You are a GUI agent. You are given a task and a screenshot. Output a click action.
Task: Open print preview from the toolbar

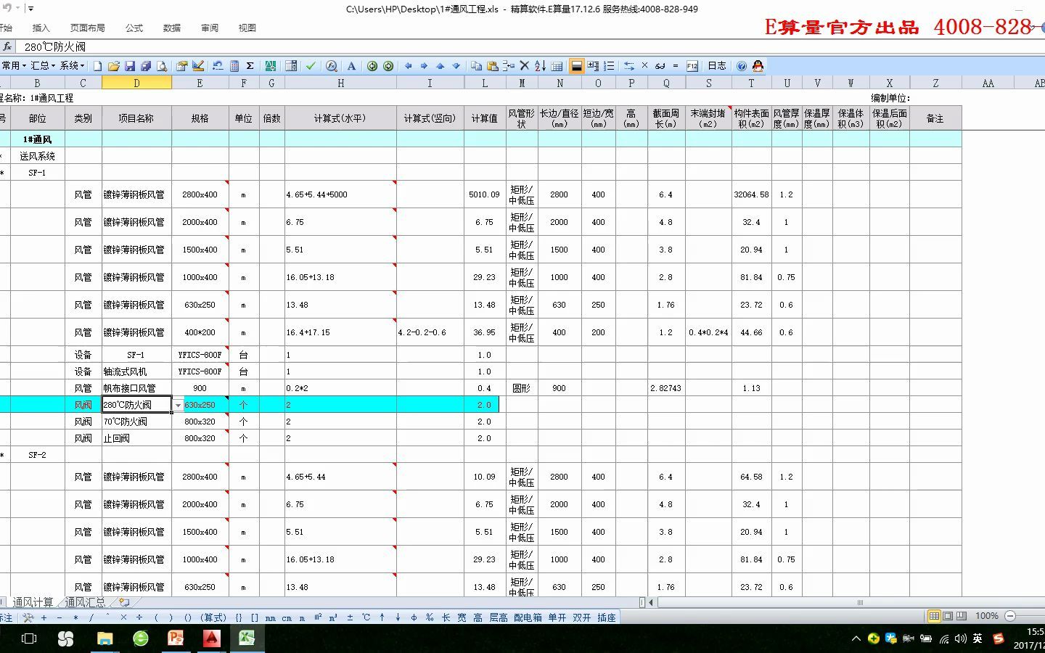click(162, 65)
